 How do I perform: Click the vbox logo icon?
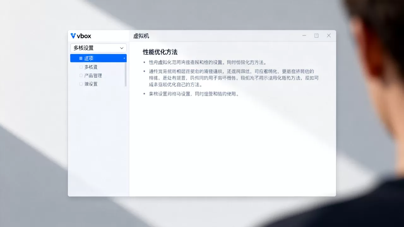(73, 36)
